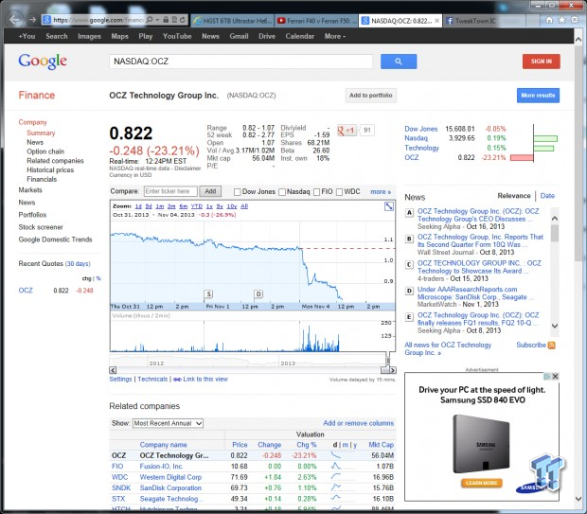Image resolution: width=587 pixels, height=514 pixels.
Task: Open Western Digital Corp company link
Action: (x=170, y=477)
